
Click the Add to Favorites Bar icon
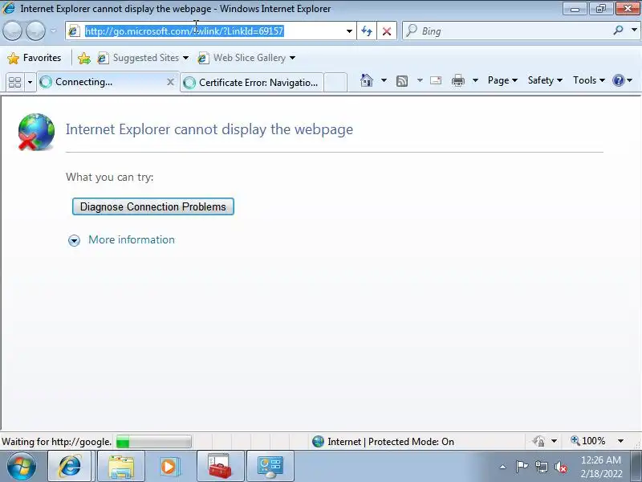pos(84,58)
